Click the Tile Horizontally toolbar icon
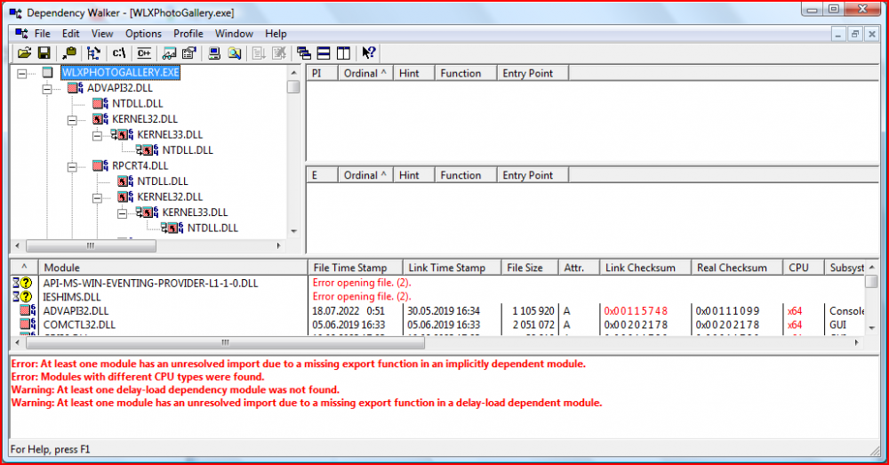The image size is (889, 465). point(324,53)
